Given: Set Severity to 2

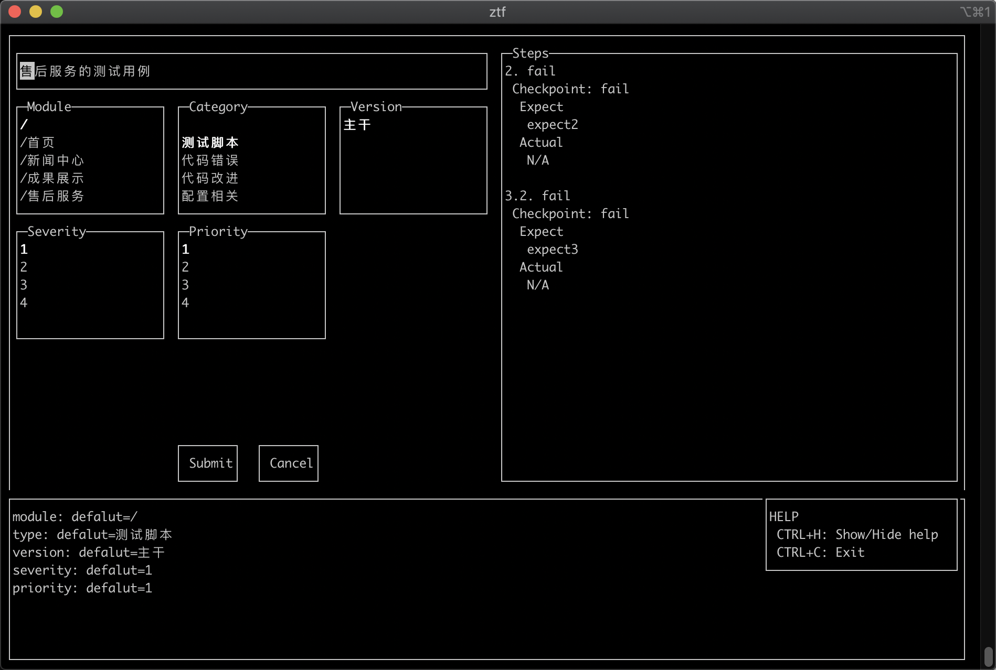Looking at the screenshot, I should tap(24, 267).
